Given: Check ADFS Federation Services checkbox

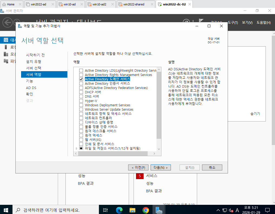Looking at the screenshot, I should click(81, 88).
